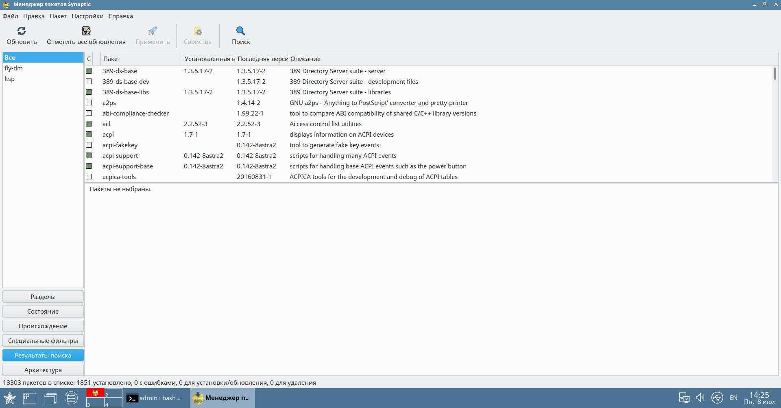Click the Sections (Разделы) filter button
The width and height of the screenshot is (781, 408).
(x=43, y=297)
